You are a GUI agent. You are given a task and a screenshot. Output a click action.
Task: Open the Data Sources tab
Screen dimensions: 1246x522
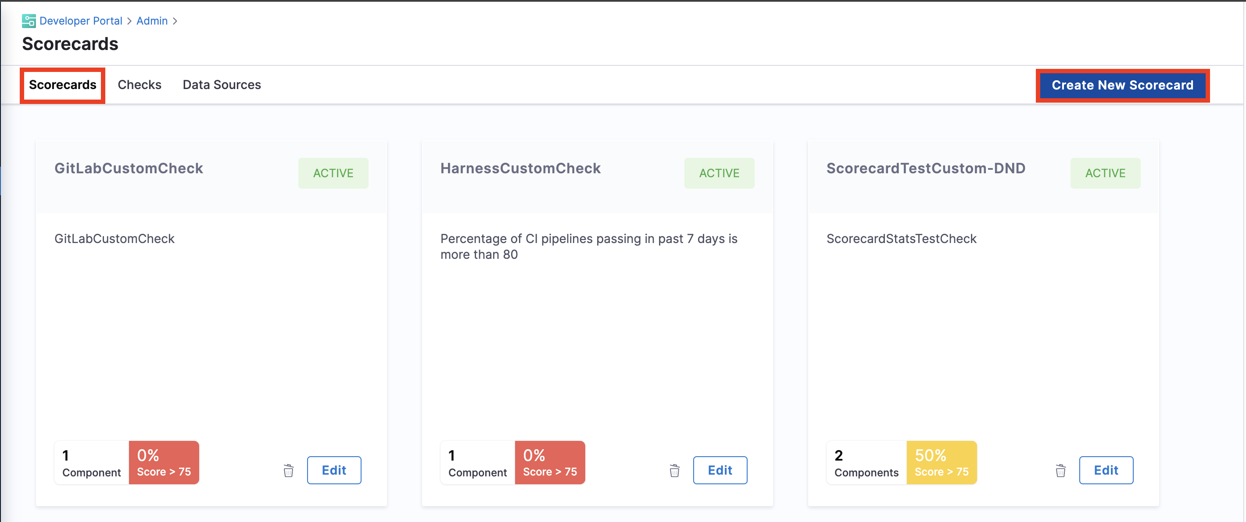point(222,85)
